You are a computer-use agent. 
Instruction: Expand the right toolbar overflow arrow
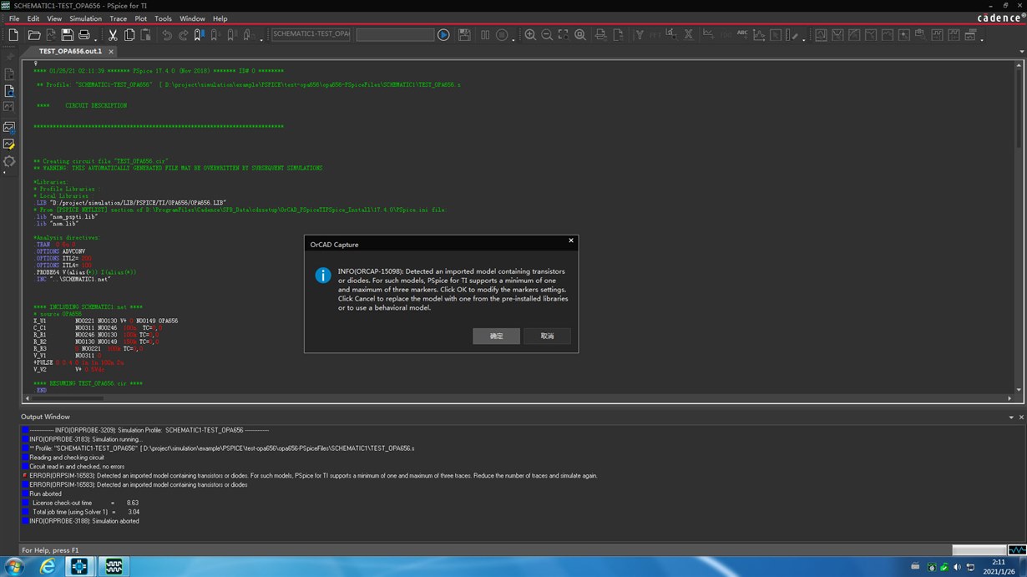(x=982, y=39)
